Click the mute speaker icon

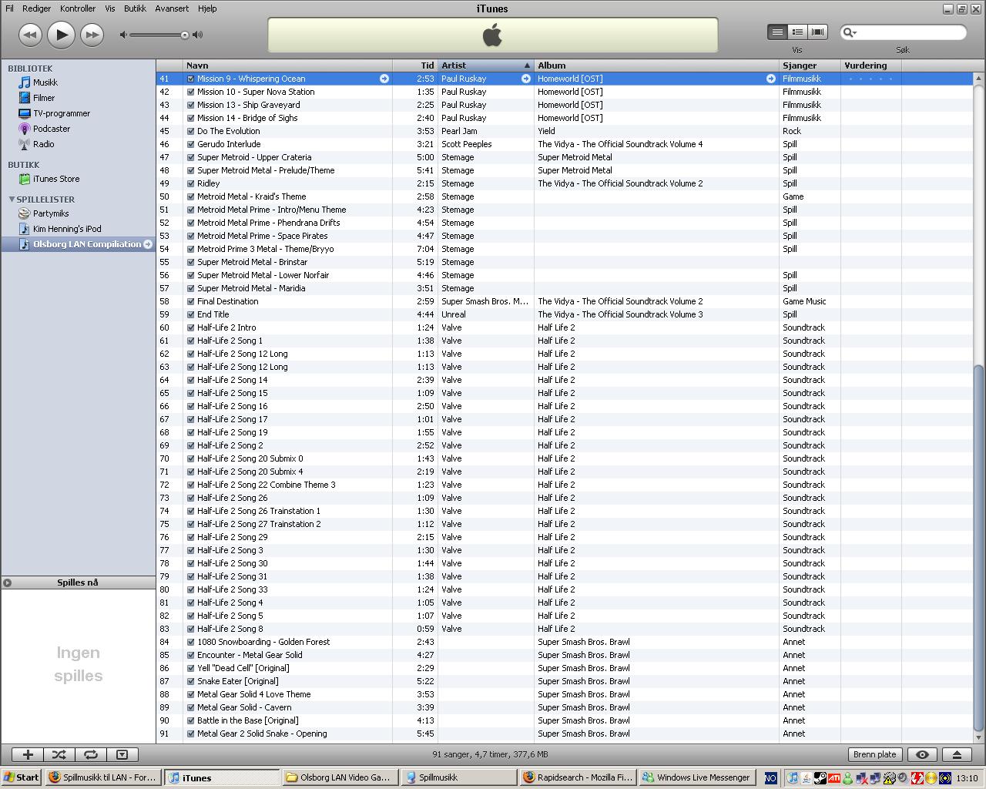[x=123, y=35]
